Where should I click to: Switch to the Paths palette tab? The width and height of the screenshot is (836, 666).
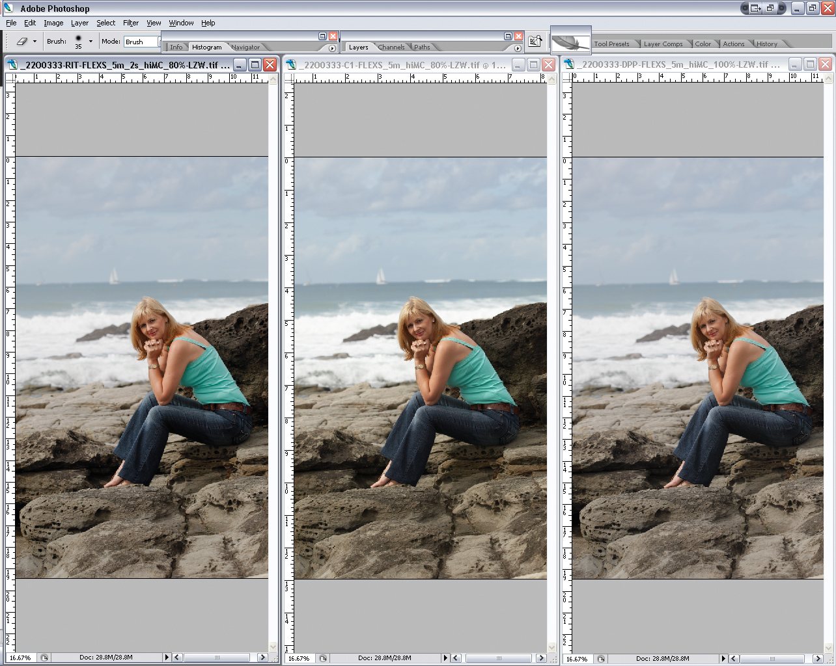click(x=422, y=47)
